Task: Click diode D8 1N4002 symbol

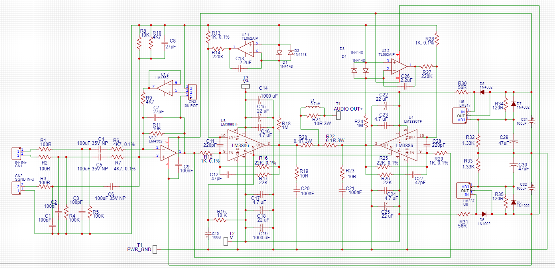Action: (513, 202)
